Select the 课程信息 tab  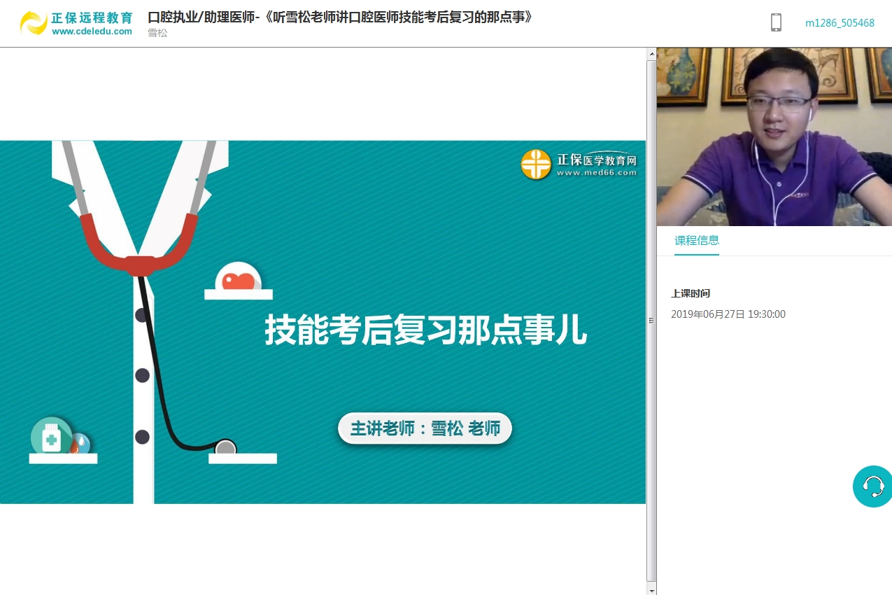pos(696,240)
